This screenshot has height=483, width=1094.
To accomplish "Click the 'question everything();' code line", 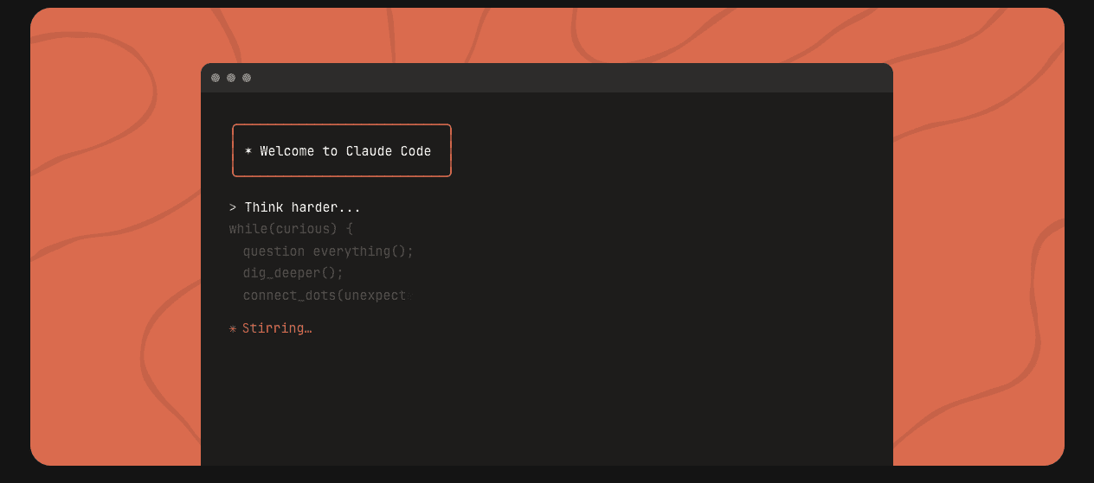I will pos(328,251).
